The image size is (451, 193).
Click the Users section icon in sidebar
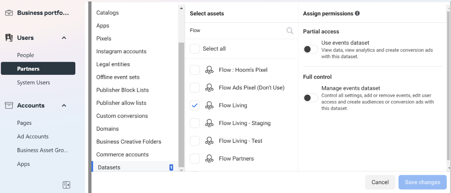pyautogui.click(x=9, y=38)
